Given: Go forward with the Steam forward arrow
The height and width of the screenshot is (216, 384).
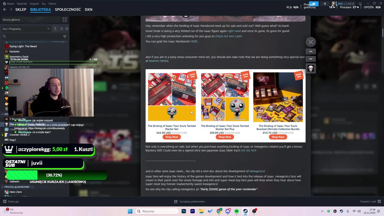Looking at the screenshot, I should point(11,10).
